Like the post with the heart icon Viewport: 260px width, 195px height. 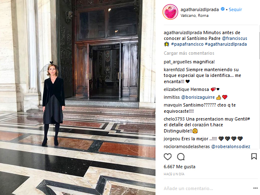pos(167,157)
